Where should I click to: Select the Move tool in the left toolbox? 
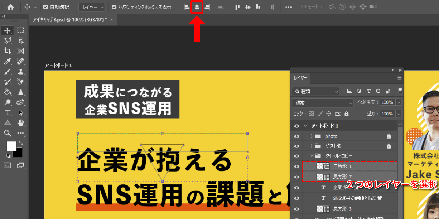(x=7, y=30)
